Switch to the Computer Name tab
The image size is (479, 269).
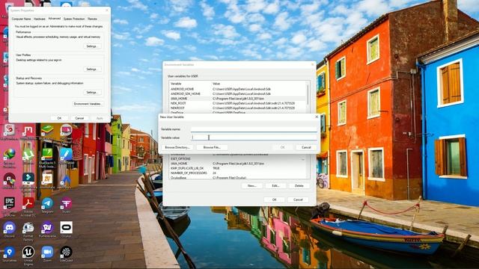coord(22,19)
